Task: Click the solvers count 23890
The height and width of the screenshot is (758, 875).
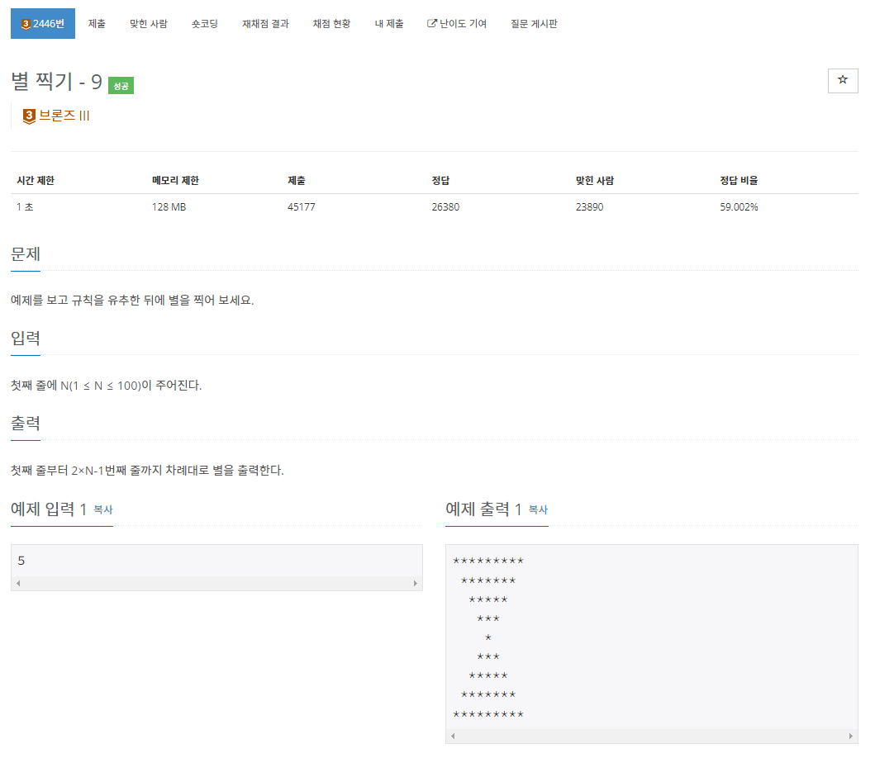Action: [589, 207]
